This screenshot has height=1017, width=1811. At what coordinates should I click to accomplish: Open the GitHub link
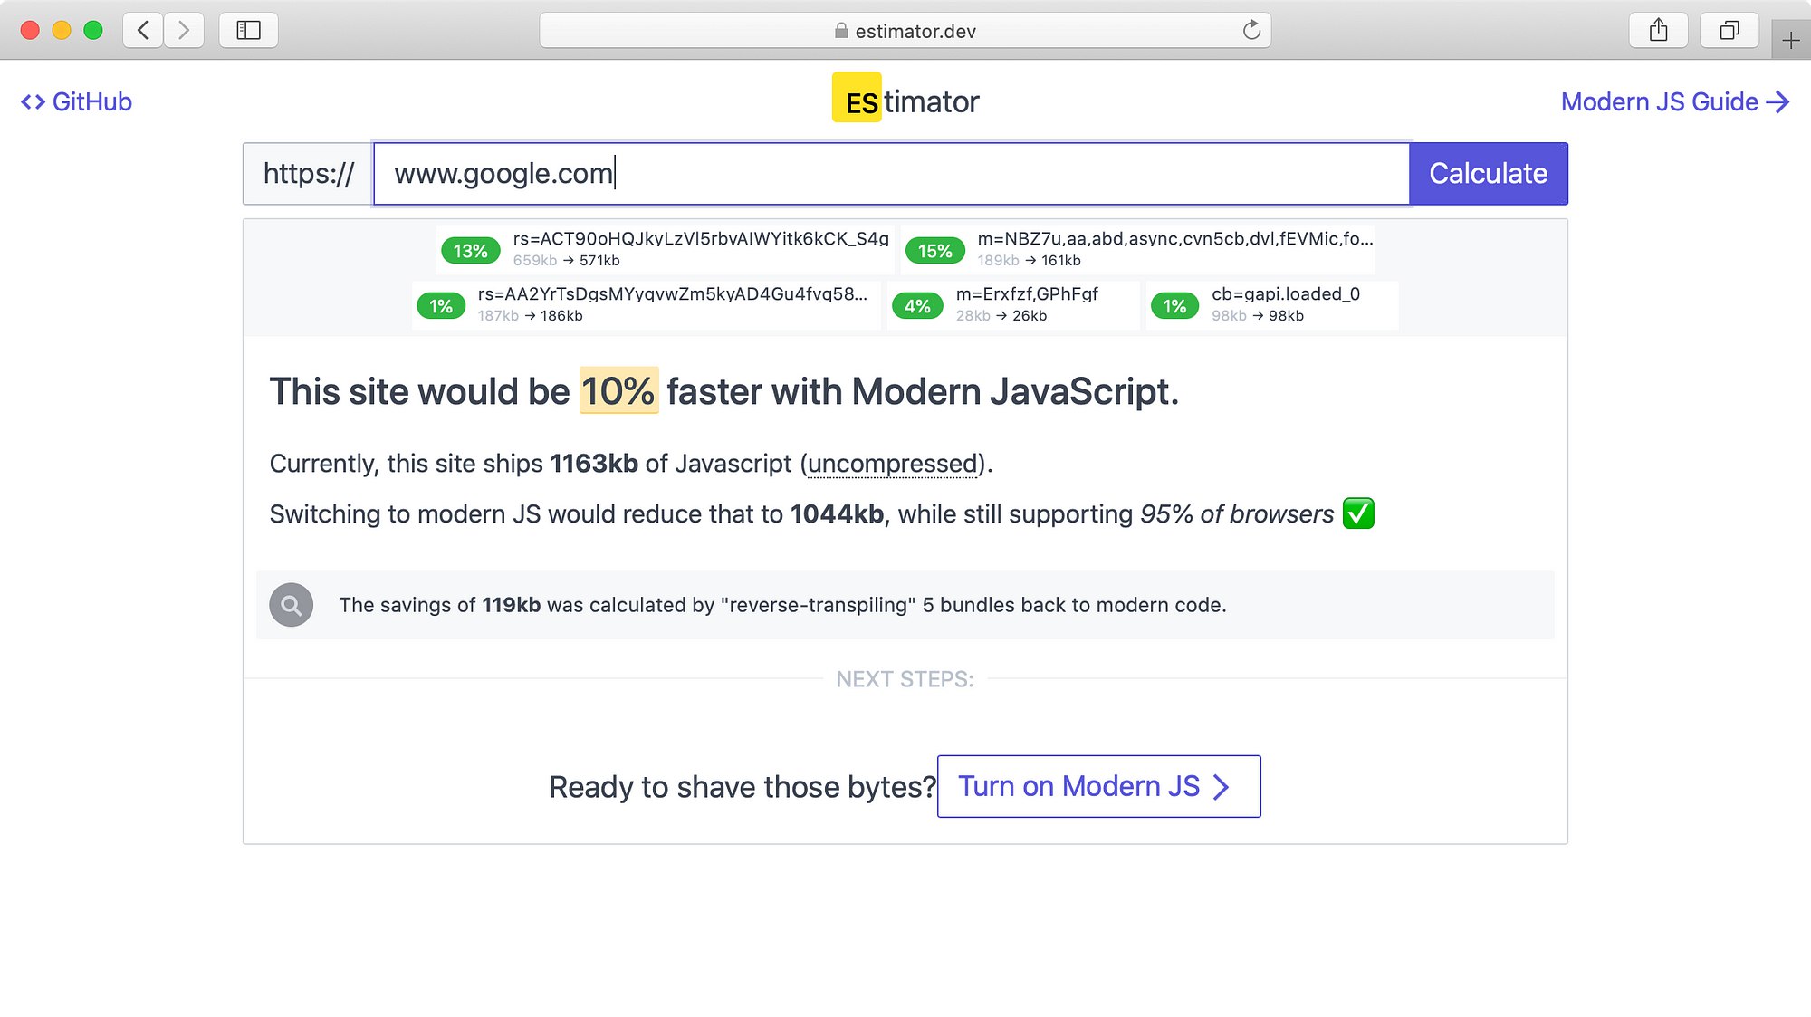77,101
